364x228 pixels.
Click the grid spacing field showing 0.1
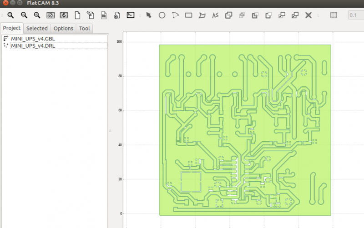[355, 15]
